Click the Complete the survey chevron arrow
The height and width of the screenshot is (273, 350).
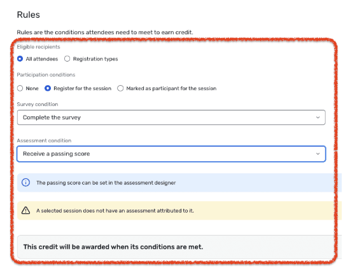click(x=318, y=117)
